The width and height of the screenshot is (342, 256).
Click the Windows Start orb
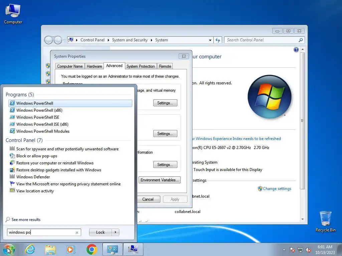(9, 249)
